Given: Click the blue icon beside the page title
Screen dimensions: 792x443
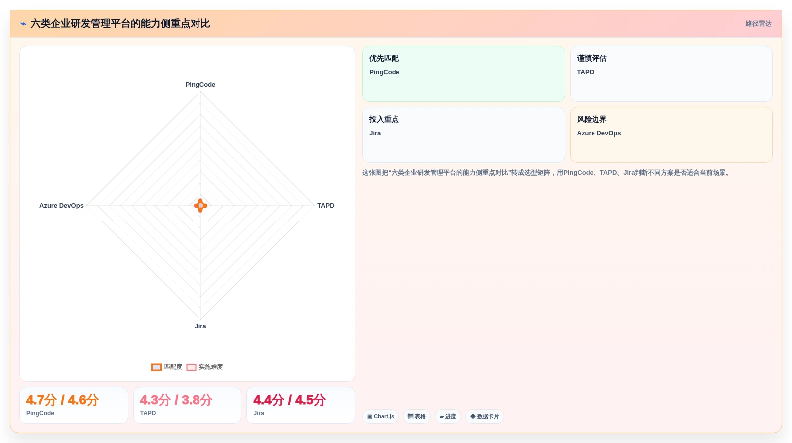Looking at the screenshot, I should tap(23, 24).
